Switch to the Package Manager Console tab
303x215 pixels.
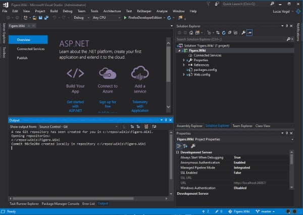pos(60,203)
